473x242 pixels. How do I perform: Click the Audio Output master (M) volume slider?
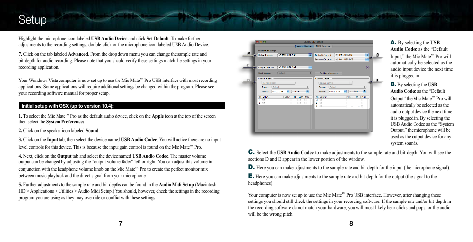pos(333,100)
